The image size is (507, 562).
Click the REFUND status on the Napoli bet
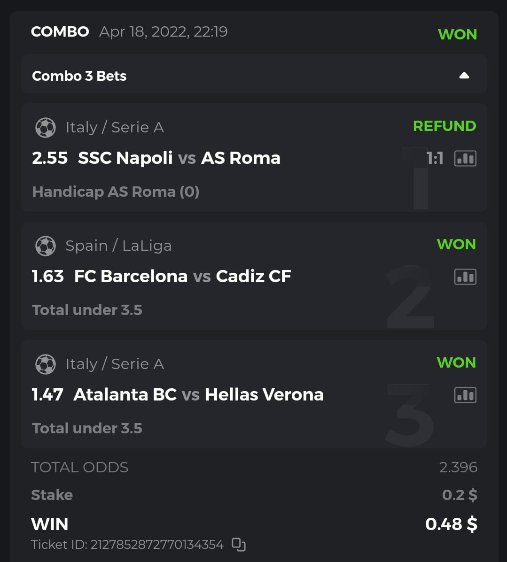coord(444,126)
